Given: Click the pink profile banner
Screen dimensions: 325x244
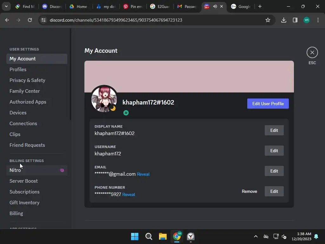Looking at the screenshot, I should coord(189,77).
